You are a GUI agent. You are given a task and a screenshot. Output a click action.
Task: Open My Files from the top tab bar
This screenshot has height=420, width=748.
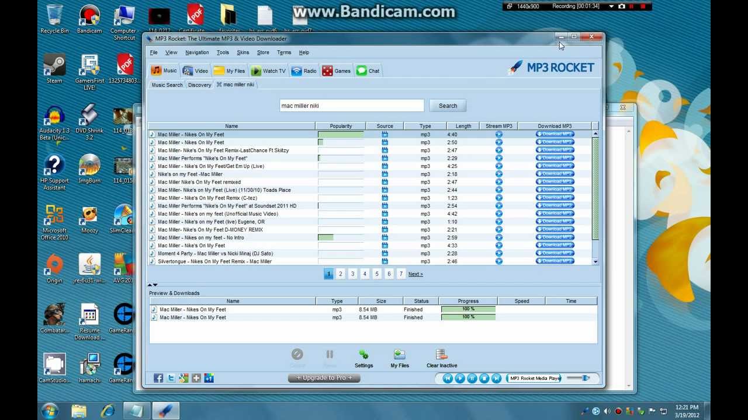[x=229, y=71]
